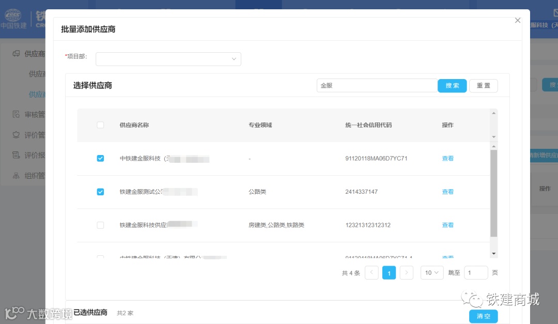Click the 房建类,公路类,铁路类 cell
The image size is (558, 324).
(x=276, y=225)
